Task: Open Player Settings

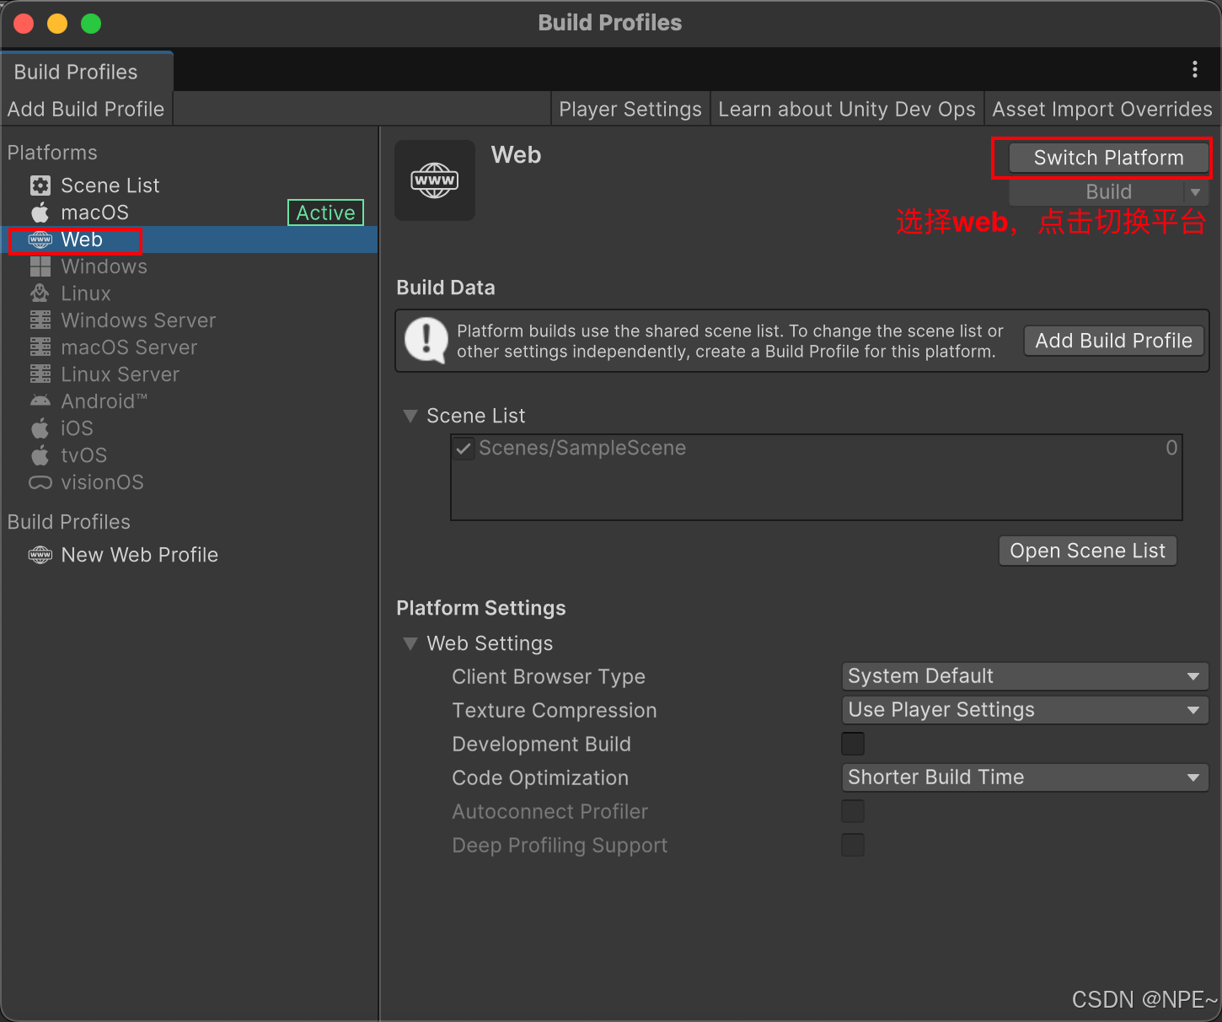Action: pos(630,109)
